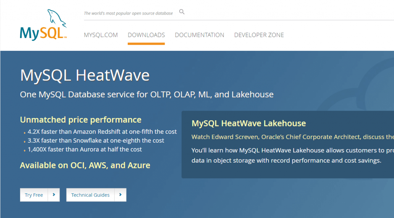
Task: Click Available on OCI, AWS, and Azure
Action: tap(85, 165)
